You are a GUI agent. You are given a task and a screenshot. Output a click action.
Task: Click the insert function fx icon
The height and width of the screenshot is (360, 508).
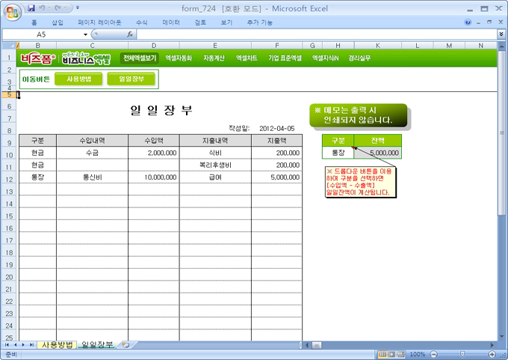pos(130,34)
